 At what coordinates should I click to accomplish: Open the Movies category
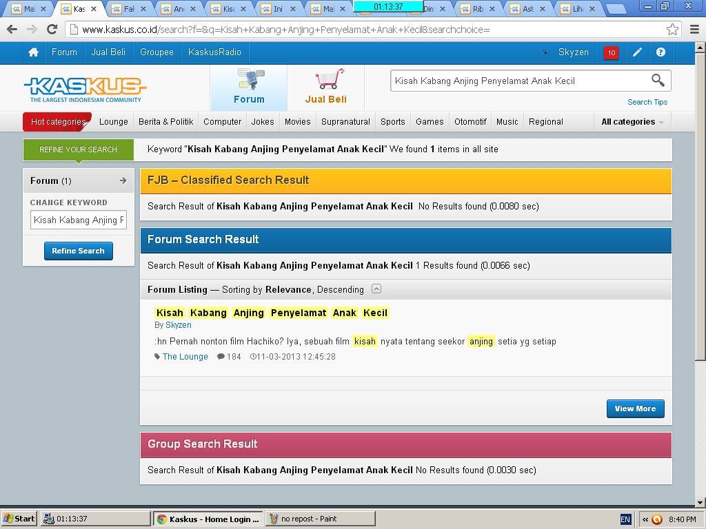point(298,122)
